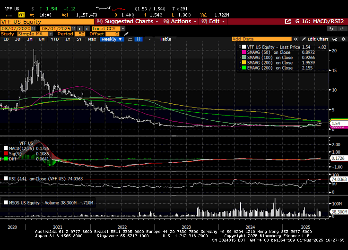Open chart settings gear icon

point(344,39)
